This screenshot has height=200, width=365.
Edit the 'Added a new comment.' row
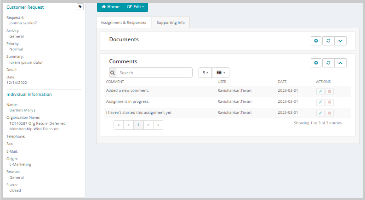tap(320, 92)
